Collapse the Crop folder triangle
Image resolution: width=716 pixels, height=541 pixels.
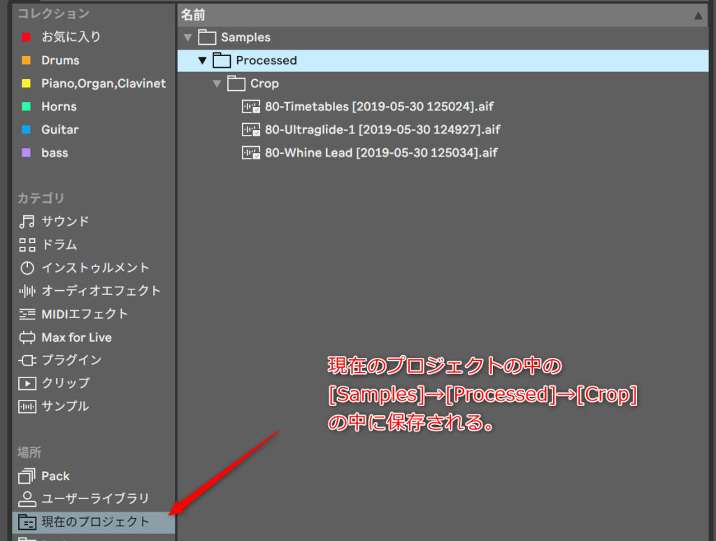(217, 84)
